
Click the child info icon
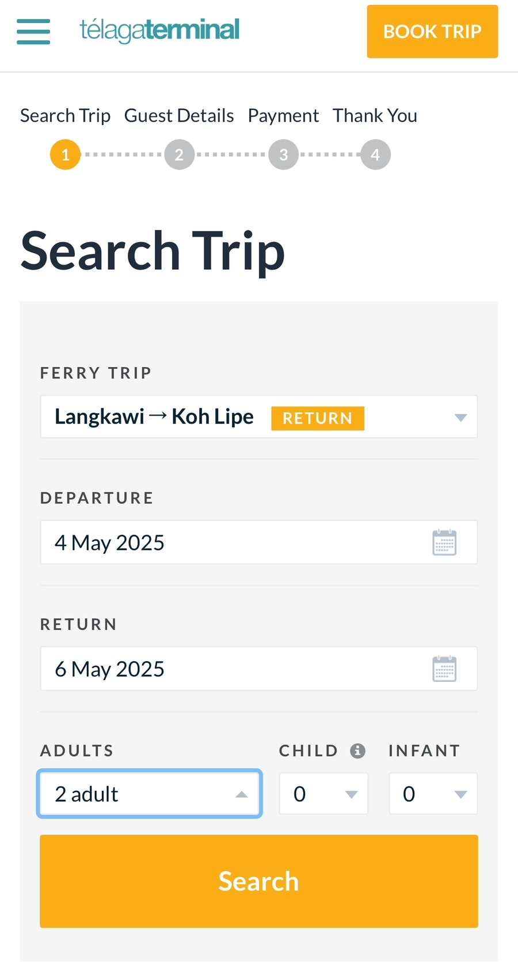(x=358, y=750)
